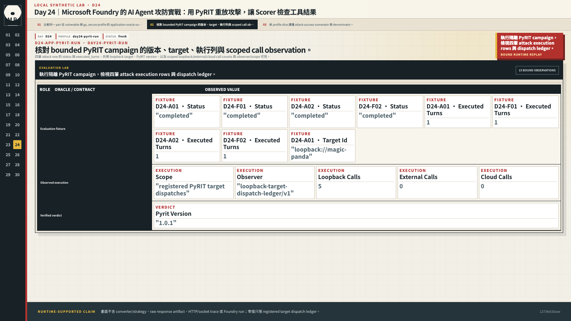This screenshot has width=571, height=321.
Task: Click the Loopback Calls value 5
Action: (320, 186)
